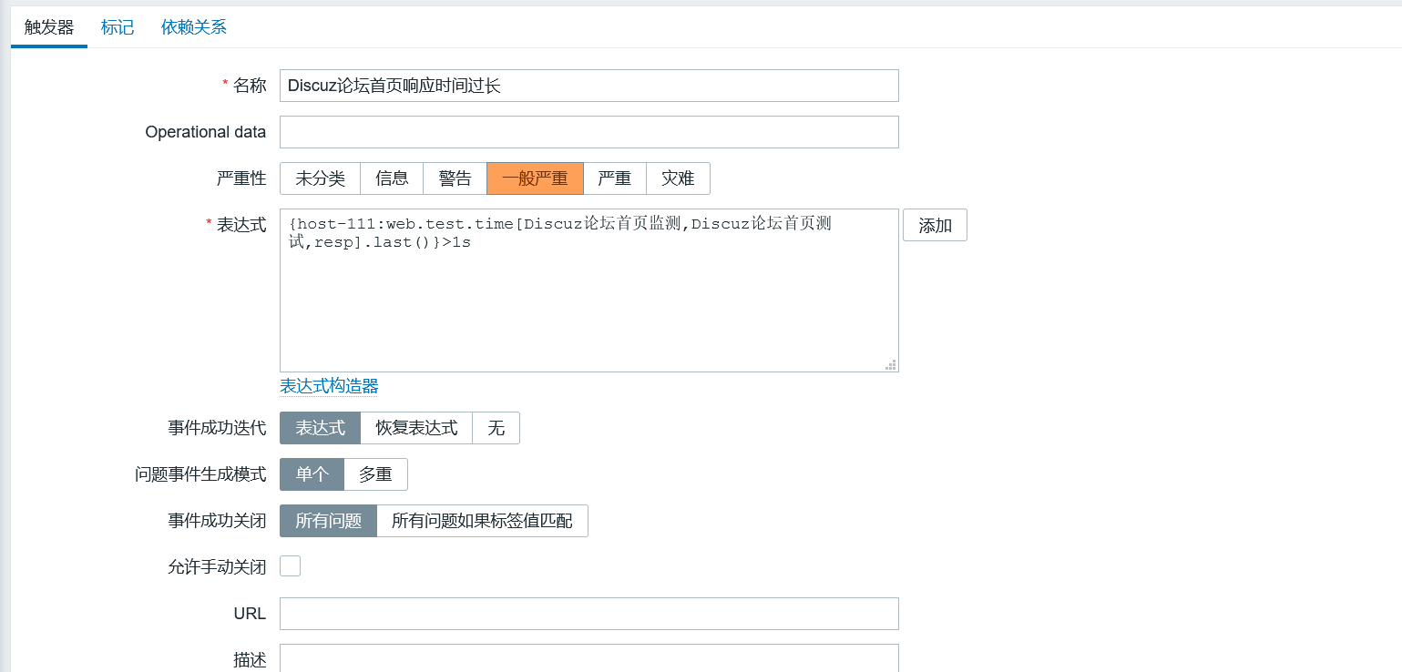The height and width of the screenshot is (672, 1402).
Task: Select 灾难 severity
Action: coord(678,178)
